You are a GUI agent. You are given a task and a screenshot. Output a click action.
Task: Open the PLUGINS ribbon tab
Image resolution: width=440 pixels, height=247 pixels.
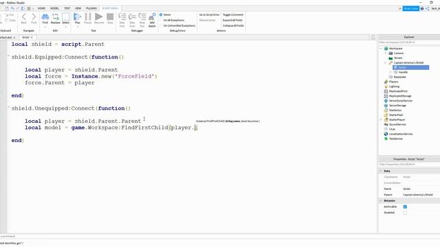pyautogui.click(x=91, y=8)
